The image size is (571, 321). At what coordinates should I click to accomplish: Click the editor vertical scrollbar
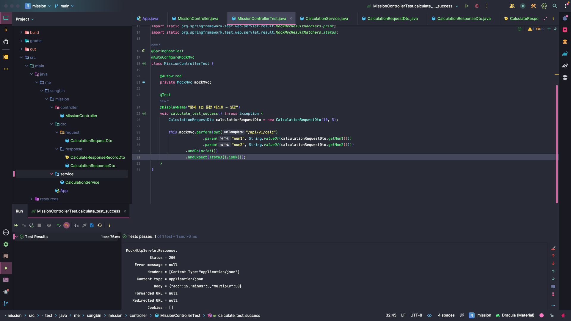(x=557, y=144)
